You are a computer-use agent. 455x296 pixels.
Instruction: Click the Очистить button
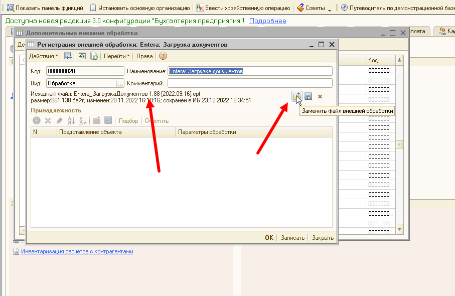(157, 121)
